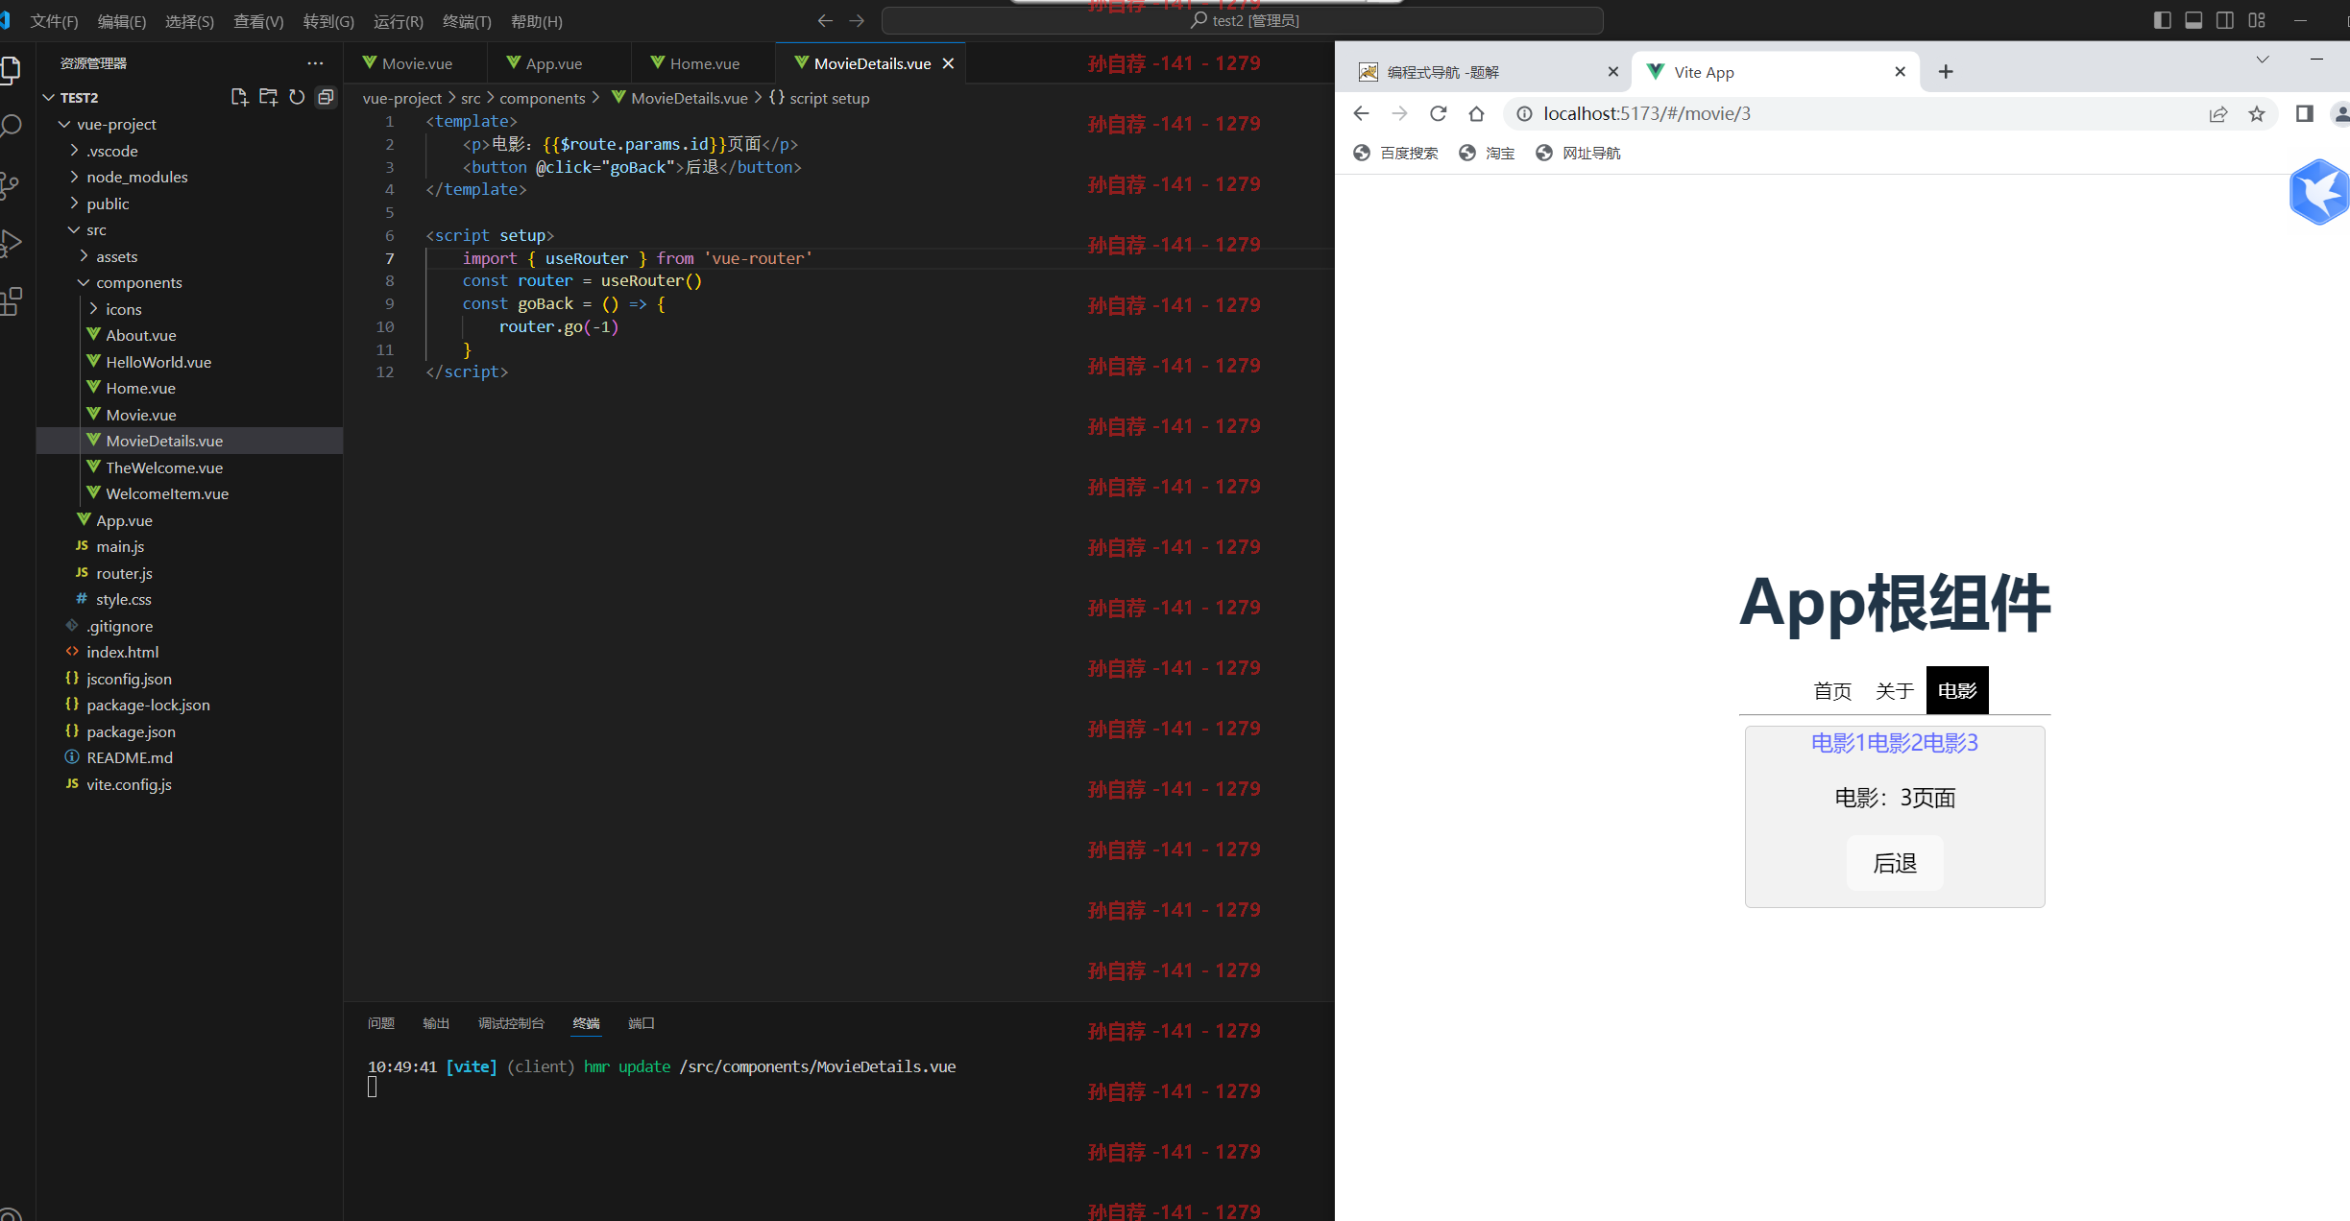
Task: Click New Folder icon in explorer header
Action: [268, 97]
